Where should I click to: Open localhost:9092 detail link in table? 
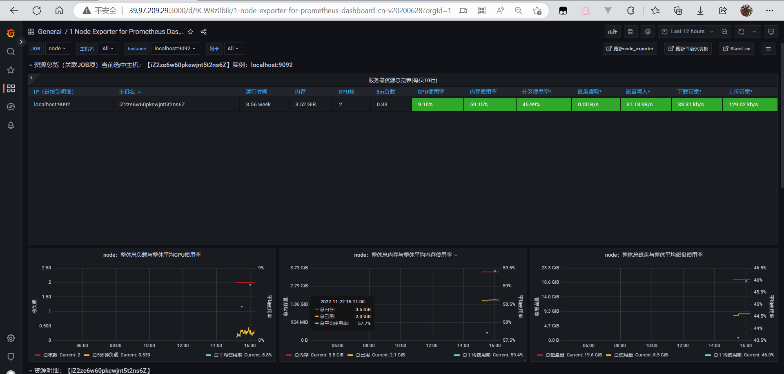click(x=52, y=105)
